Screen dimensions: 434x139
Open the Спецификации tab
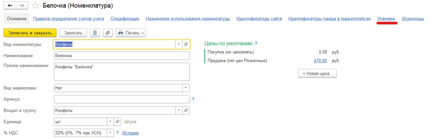[125, 19]
